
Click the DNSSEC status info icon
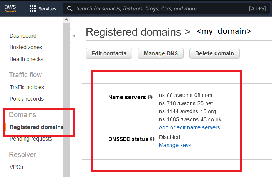152,139
